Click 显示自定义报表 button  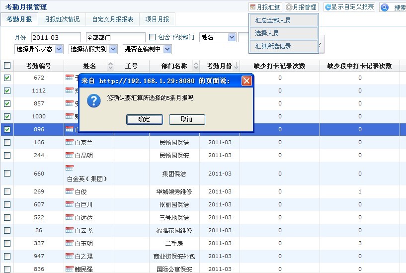349,7
